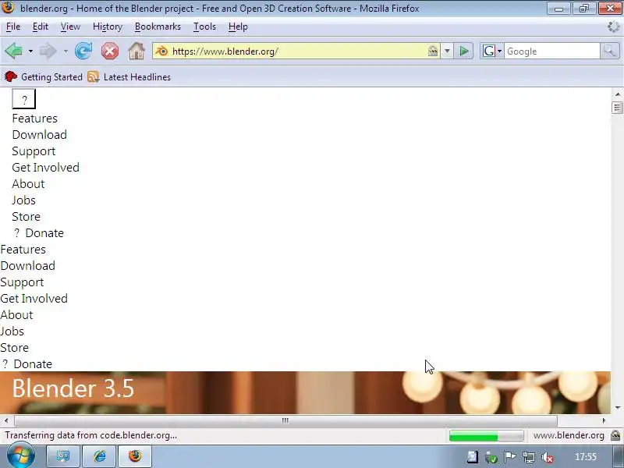The height and width of the screenshot is (468, 624).
Task: Click the network tray icon
Action: click(x=529, y=457)
